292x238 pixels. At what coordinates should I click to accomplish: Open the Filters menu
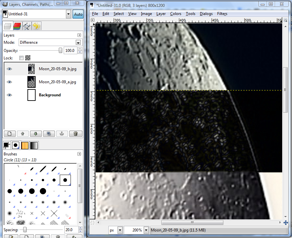(222, 14)
